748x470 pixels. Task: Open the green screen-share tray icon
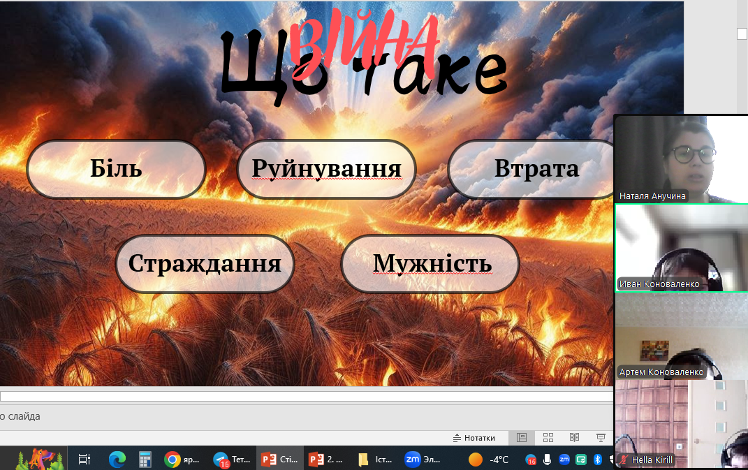coord(580,460)
